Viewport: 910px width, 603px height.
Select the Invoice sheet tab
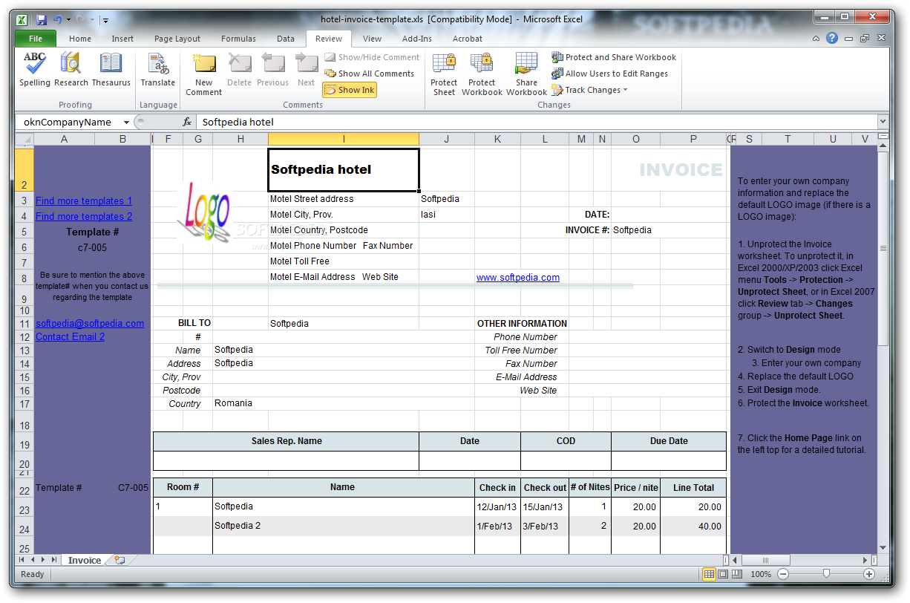[84, 560]
